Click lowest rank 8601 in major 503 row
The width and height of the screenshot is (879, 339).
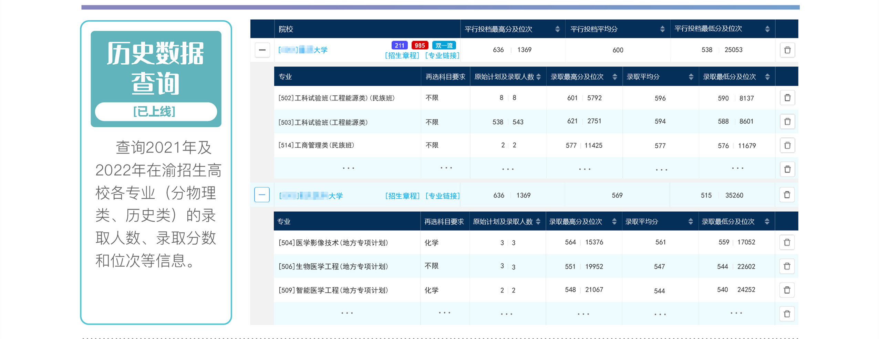pyautogui.click(x=746, y=121)
